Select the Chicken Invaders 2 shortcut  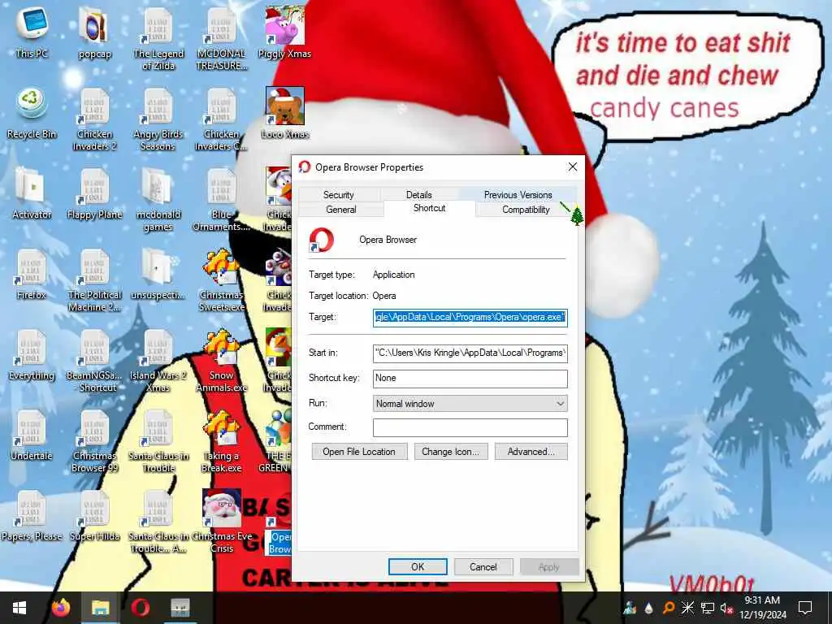(94, 119)
